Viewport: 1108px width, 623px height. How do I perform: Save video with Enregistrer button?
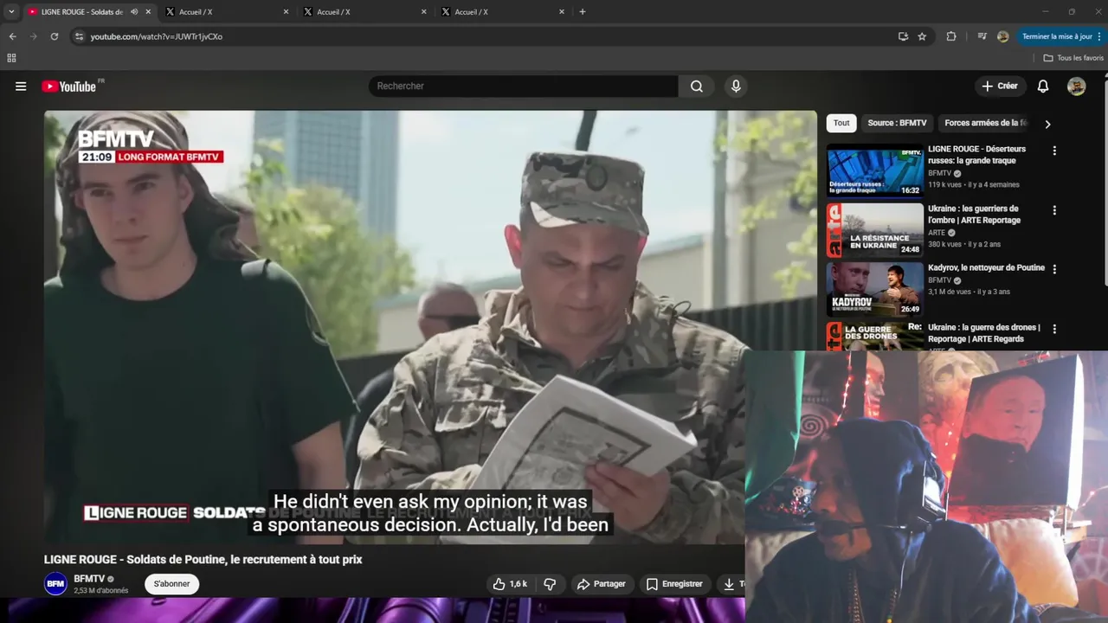pos(674,584)
